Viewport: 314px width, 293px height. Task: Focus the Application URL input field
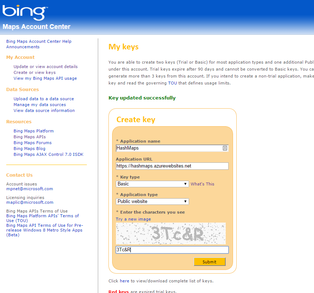pyautogui.click(x=172, y=166)
